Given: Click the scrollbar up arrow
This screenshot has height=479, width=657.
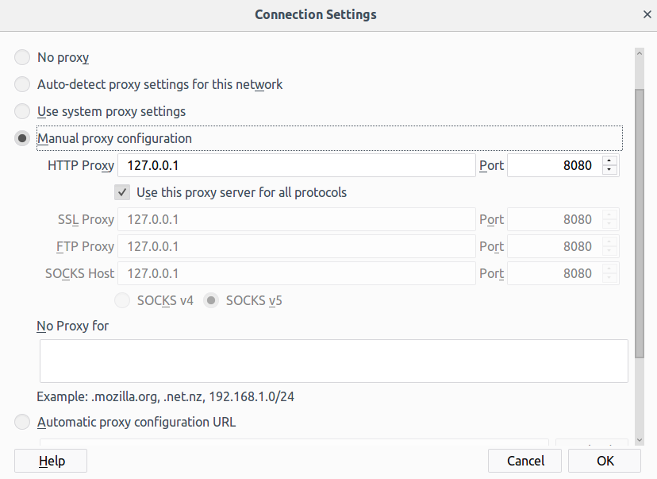Looking at the screenshot, I should (x=640, y=53).
